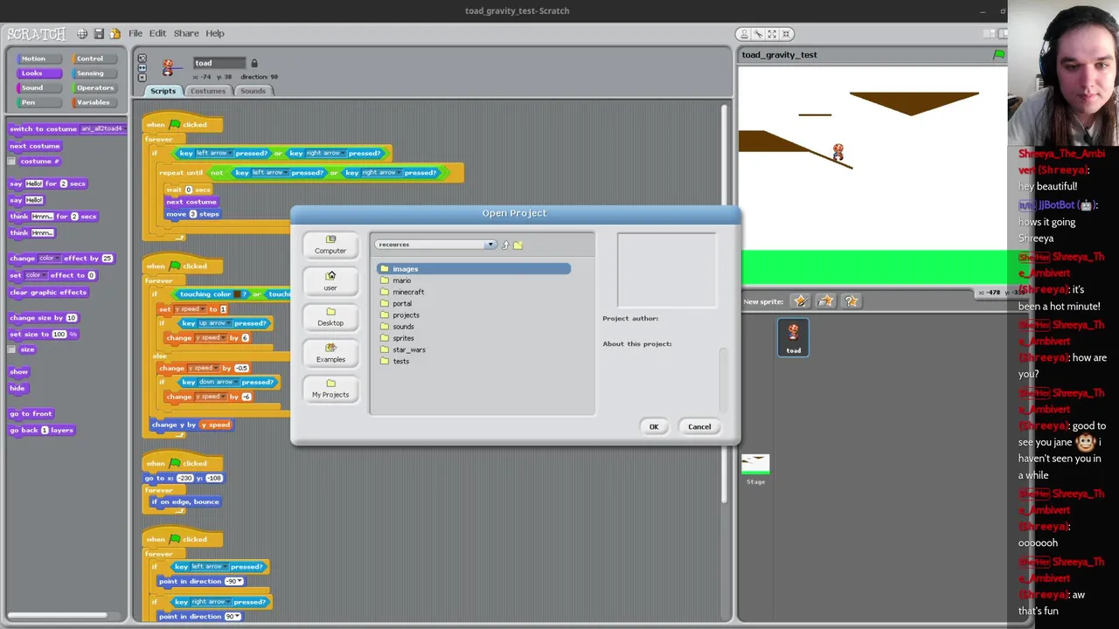This screenshot has height=629, width=1119.
Task: Switch to the Sounds tab
Action: 253,91
